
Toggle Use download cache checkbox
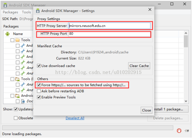39,66
